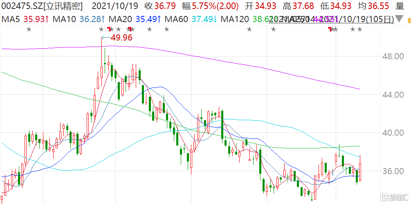Click the star marker under the start of the date range text
Screen dimensions: 411x204
point(274,29)
